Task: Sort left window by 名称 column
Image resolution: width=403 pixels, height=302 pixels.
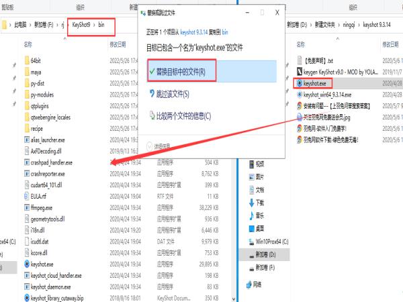Action: point(28,44)
